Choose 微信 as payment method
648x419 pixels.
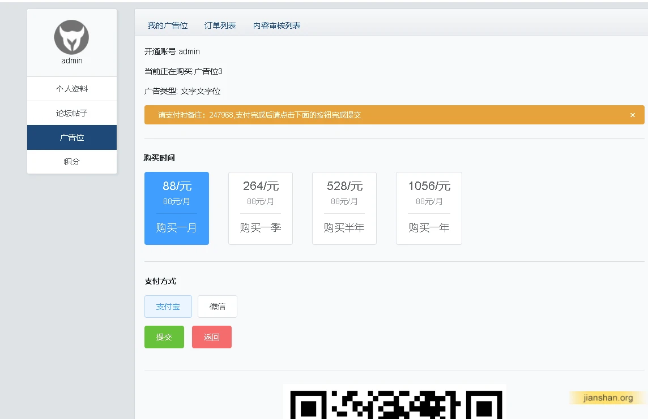218,306
